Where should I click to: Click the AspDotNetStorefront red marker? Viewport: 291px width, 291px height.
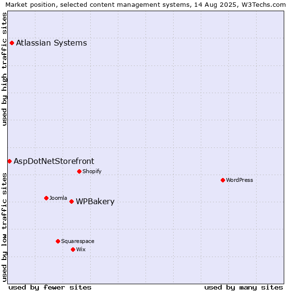[x=10, y=162]
